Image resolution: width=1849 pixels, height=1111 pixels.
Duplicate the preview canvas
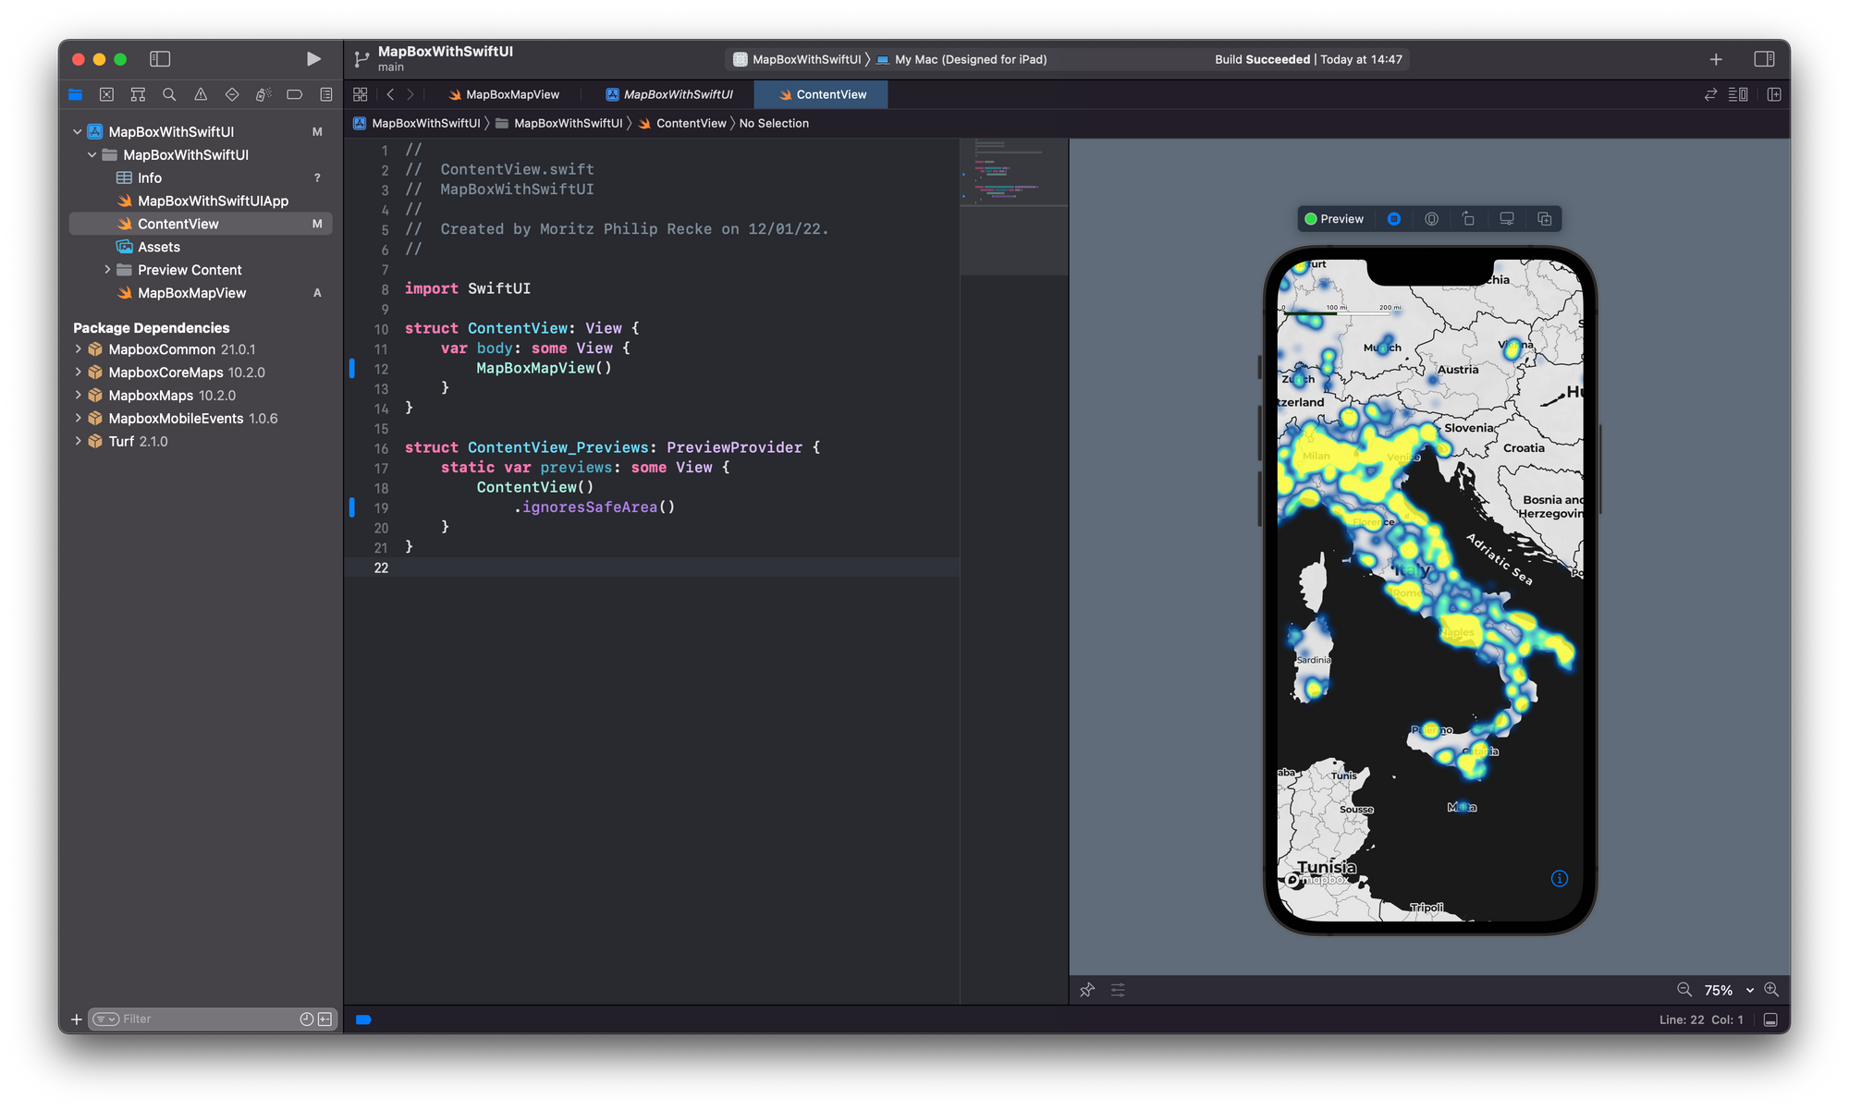(1544, 219)
